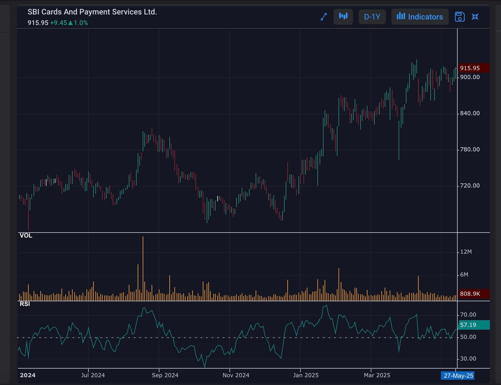This screenshot has height=385, width=501.
Task: Click the Mar 2025 time axis label
Action: [377, 375]
